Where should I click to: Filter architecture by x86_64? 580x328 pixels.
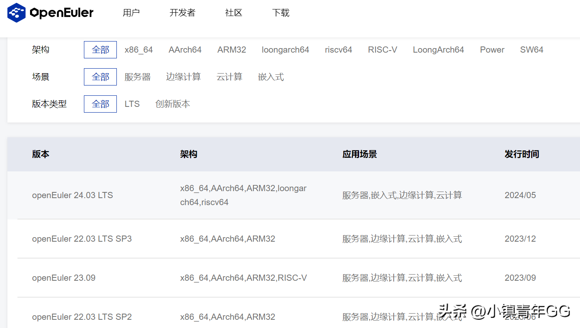click(139, 50)
